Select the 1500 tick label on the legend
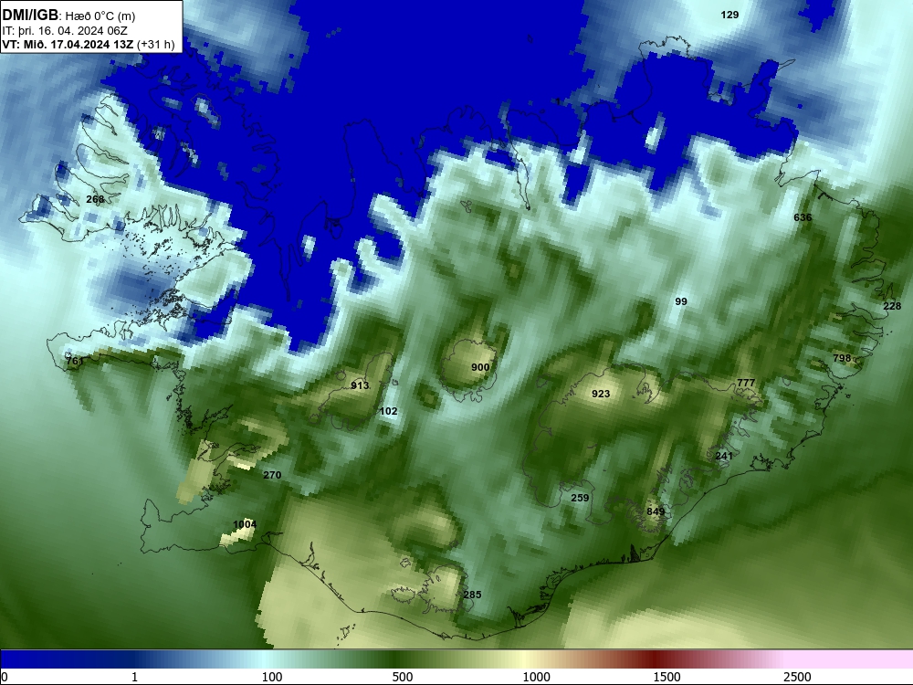 pyautogui.click(x=666, y=677)
